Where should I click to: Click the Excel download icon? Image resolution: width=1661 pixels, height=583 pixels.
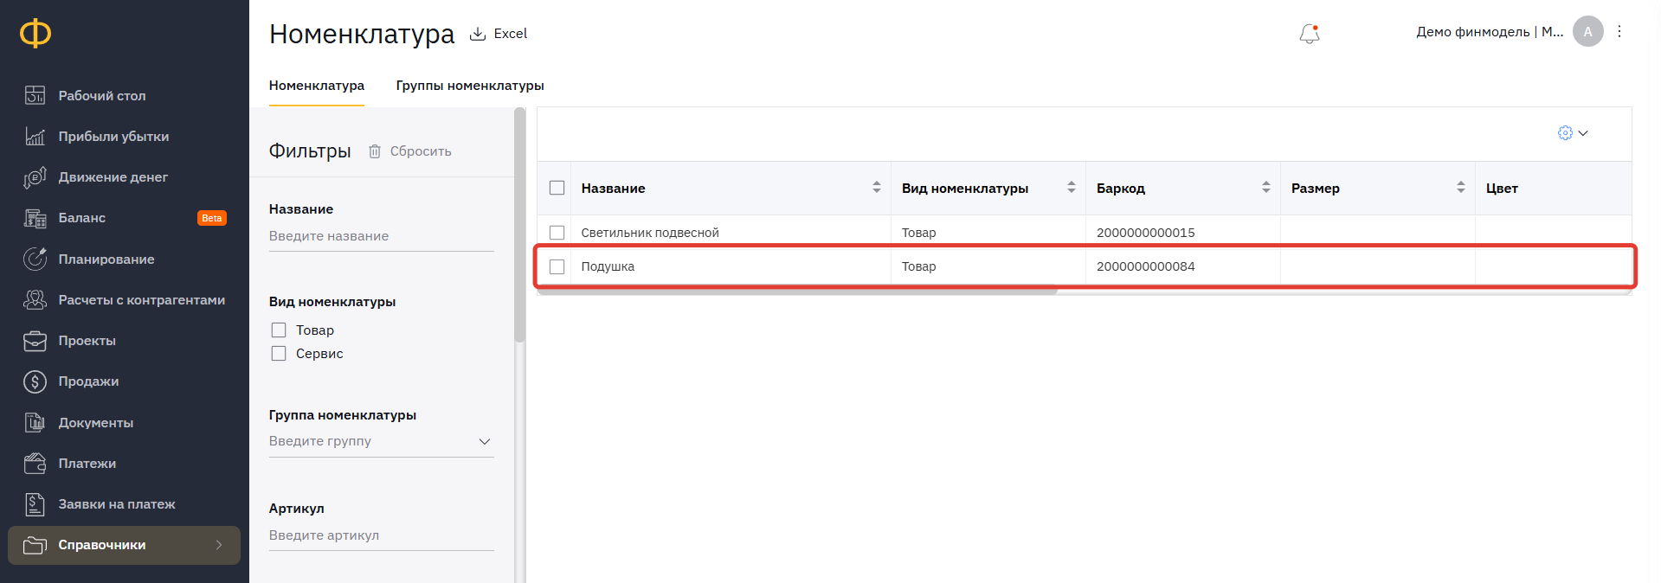[477, 34]
